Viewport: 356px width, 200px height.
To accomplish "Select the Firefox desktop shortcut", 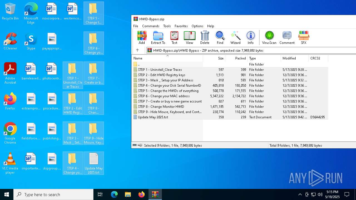I will click(x=10, y=102).
